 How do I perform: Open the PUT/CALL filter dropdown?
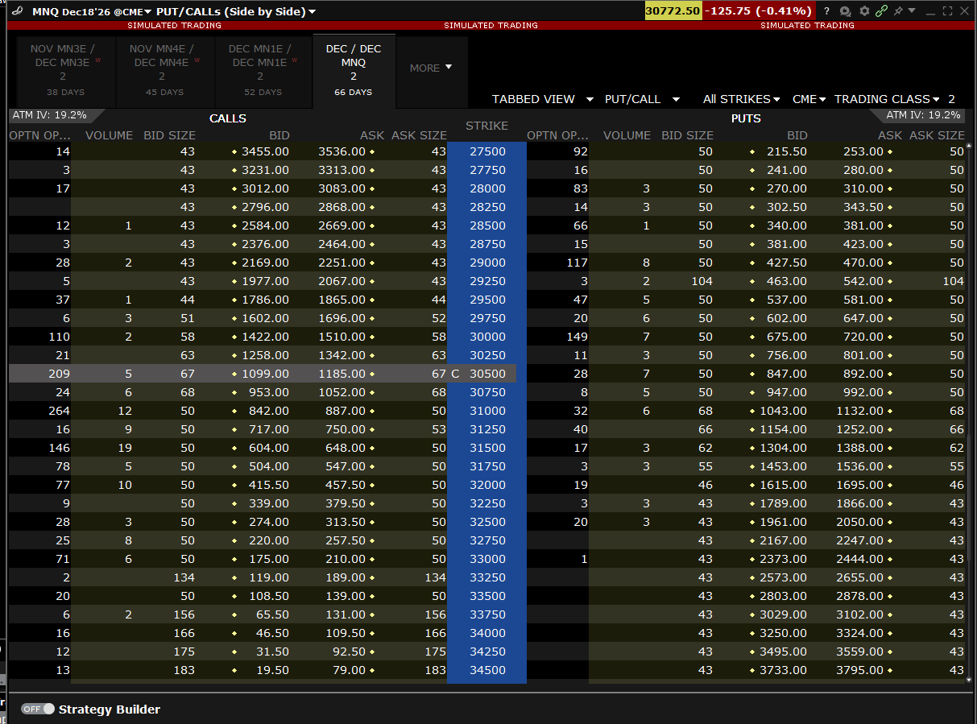[x=642, y=99]
